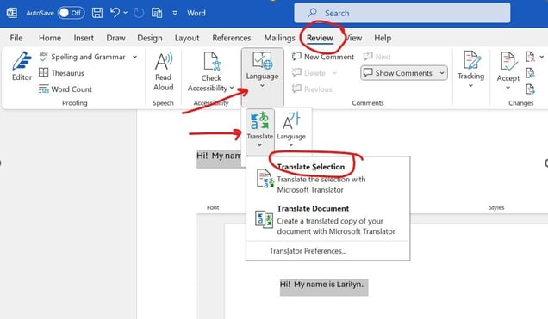Click the Delete comment button

[x=309, y=73]
